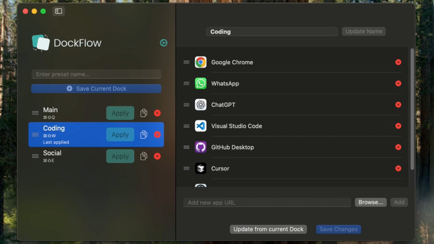Image resolution: width=434 pixels, height=244 pixels.
Task: Remove WhatsApp from the preset
Action: pyautogui.click(x=398, y=84)
